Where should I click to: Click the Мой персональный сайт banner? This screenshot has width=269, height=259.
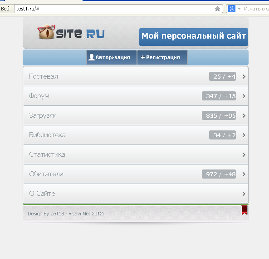click(194, 37)
